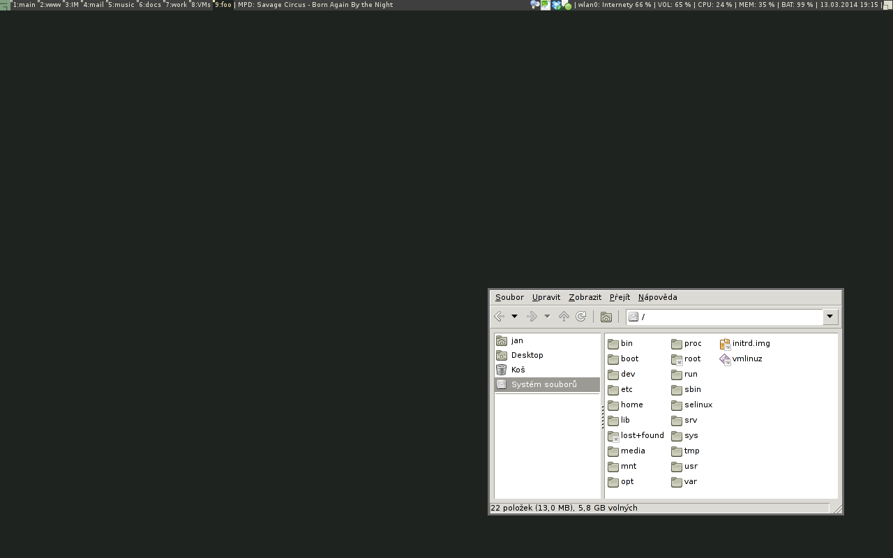Click the location path field
Viewport: 893px width, 558px height.
[x=724, y=317]
